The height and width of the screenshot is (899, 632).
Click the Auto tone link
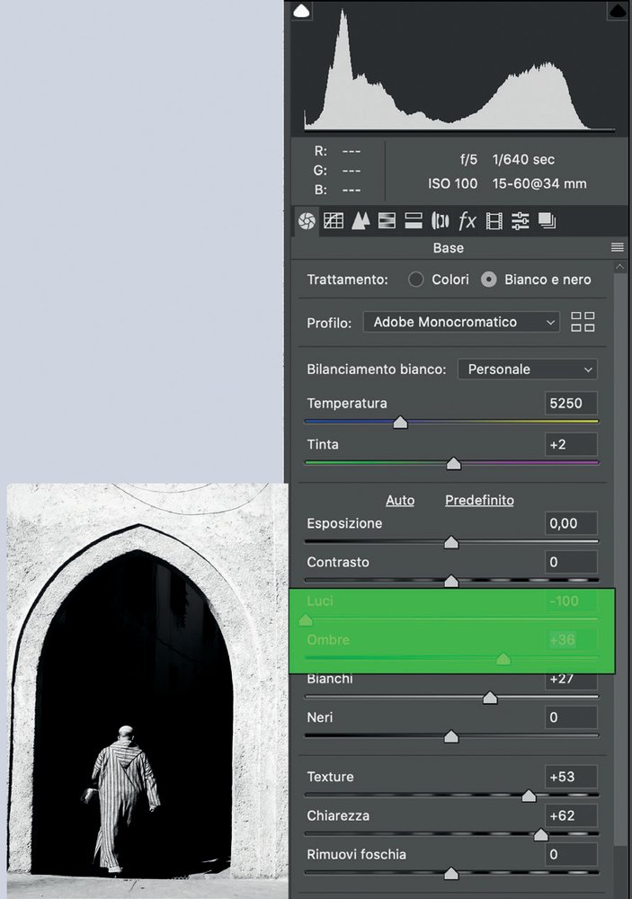400,500
